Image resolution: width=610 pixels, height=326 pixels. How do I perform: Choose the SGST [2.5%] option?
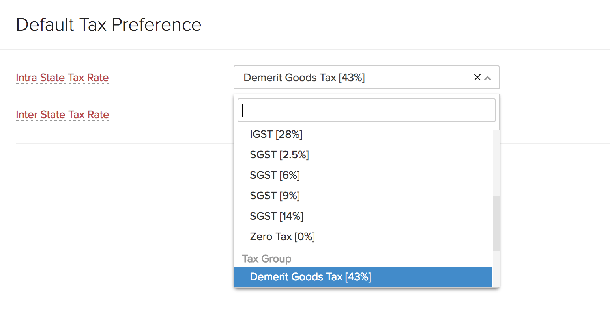(279, 155)
